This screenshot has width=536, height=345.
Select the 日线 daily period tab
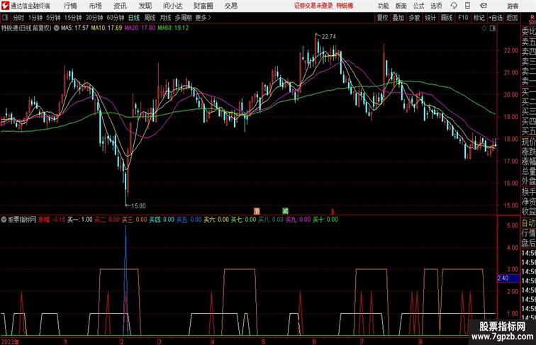click(134, 18)
